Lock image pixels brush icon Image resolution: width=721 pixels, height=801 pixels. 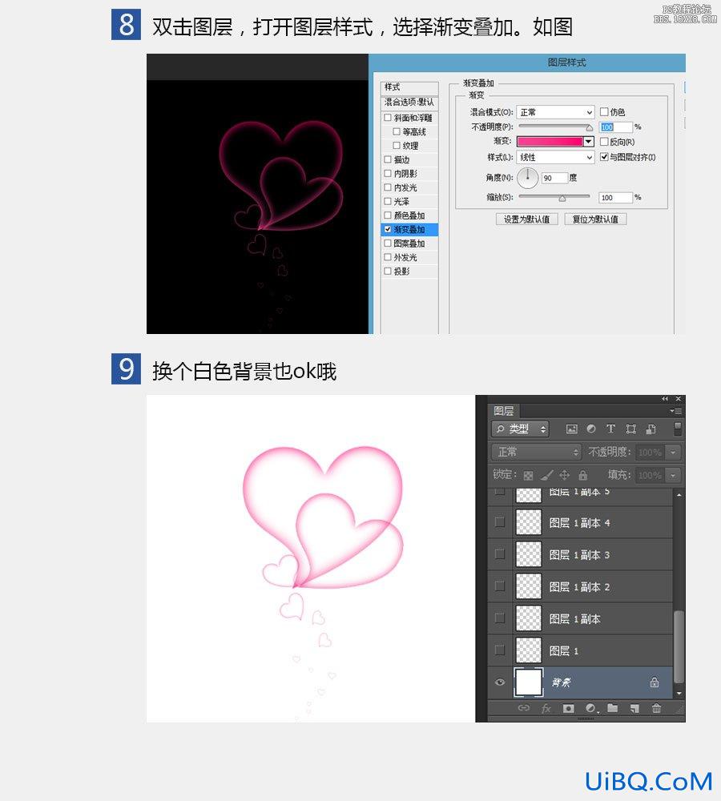546,475
